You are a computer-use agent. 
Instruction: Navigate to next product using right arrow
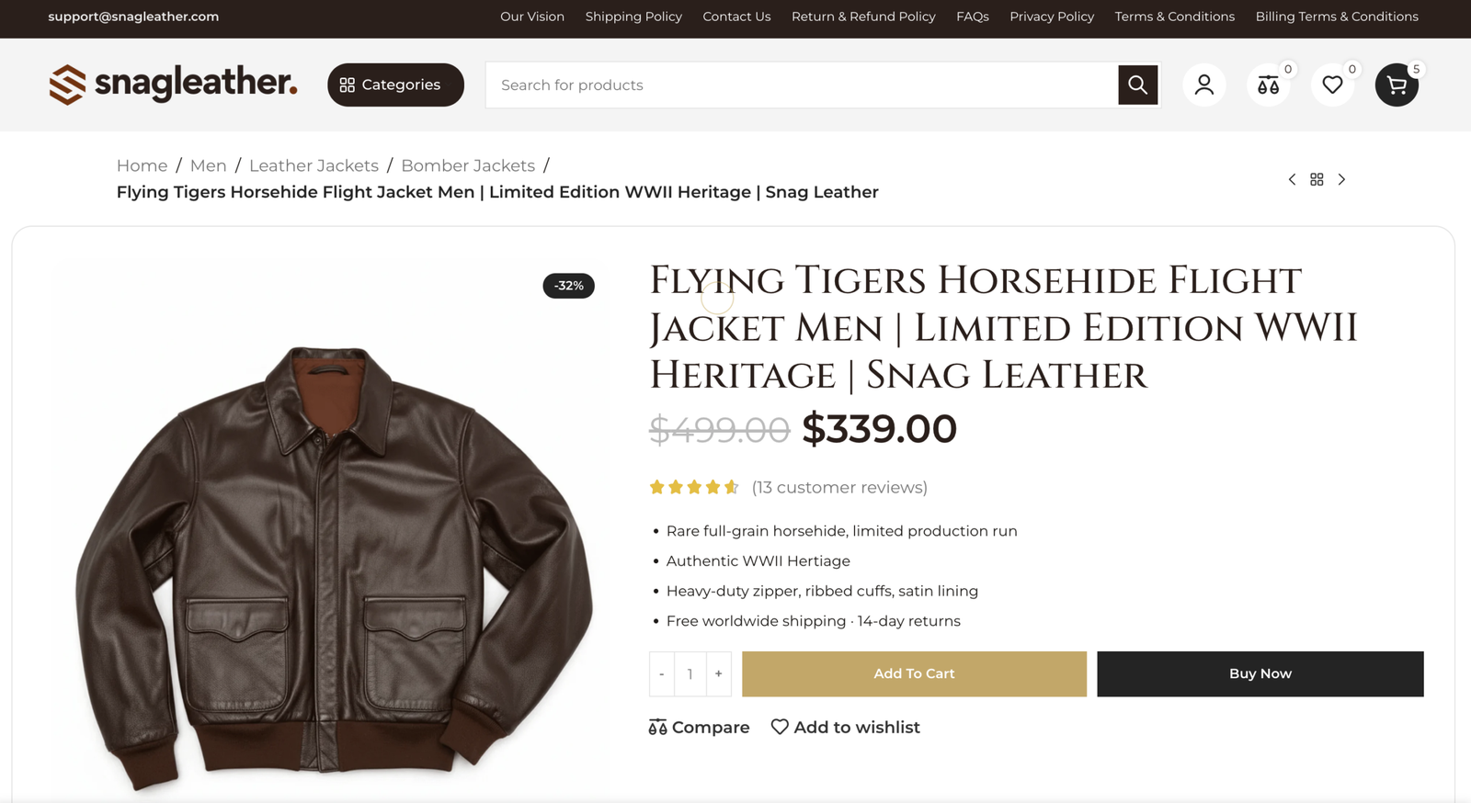[x=1341, y=179]
